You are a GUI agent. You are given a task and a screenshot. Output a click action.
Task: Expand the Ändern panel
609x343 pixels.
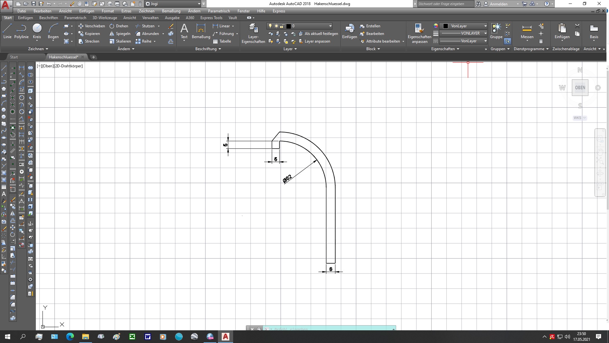126,49
